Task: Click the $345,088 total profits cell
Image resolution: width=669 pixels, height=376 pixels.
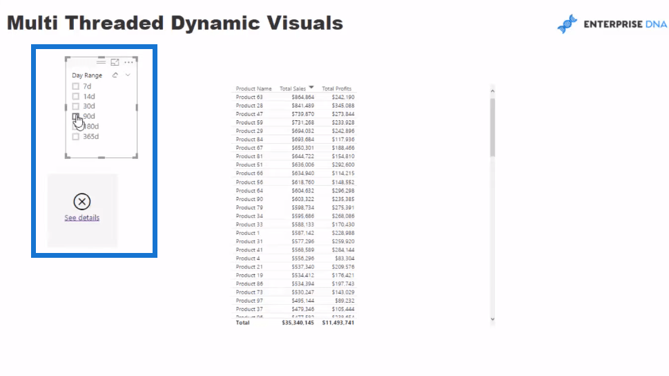Action: click(343, 106)
